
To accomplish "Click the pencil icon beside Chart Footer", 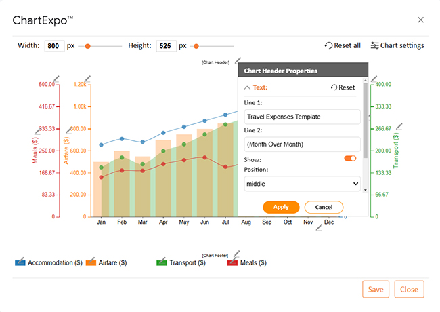I will (x=237, y=254).
